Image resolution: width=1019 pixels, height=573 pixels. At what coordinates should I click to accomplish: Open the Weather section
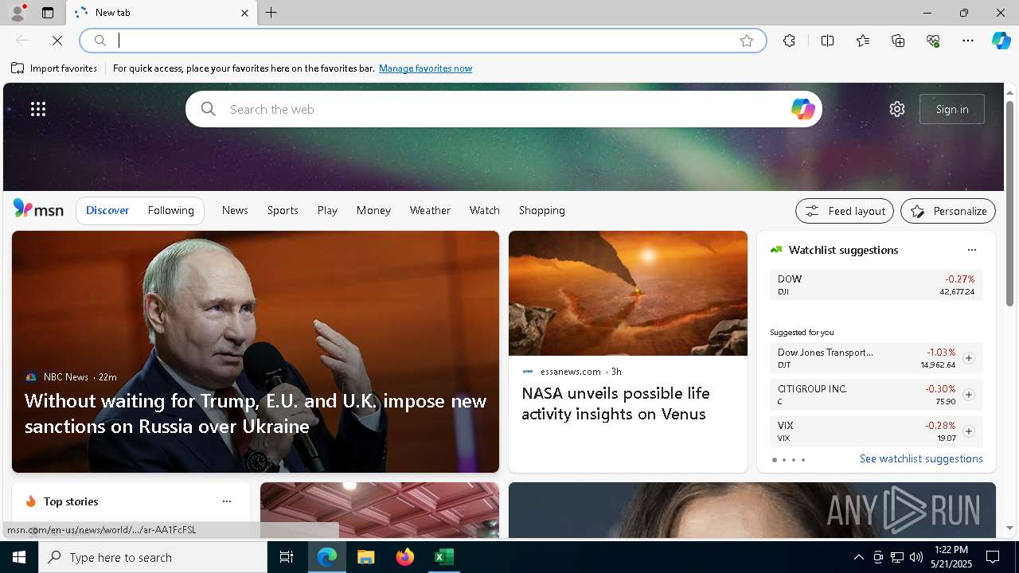point(430,210)
